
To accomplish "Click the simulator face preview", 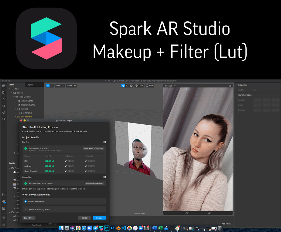I will click(x=198, y=149).
